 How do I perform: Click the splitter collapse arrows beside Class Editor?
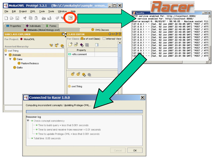coord(66,35)
